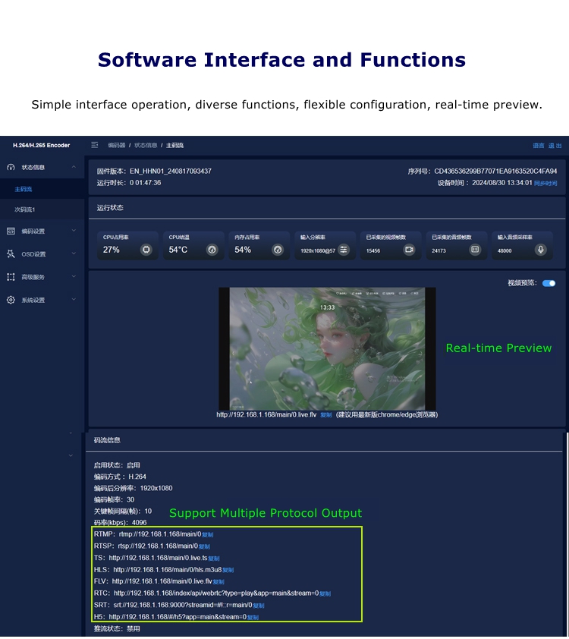The height and width of the screenshot is (639, 569).
Task: Click the 系统设置 gear icon
Action: [x=11, y=300]
